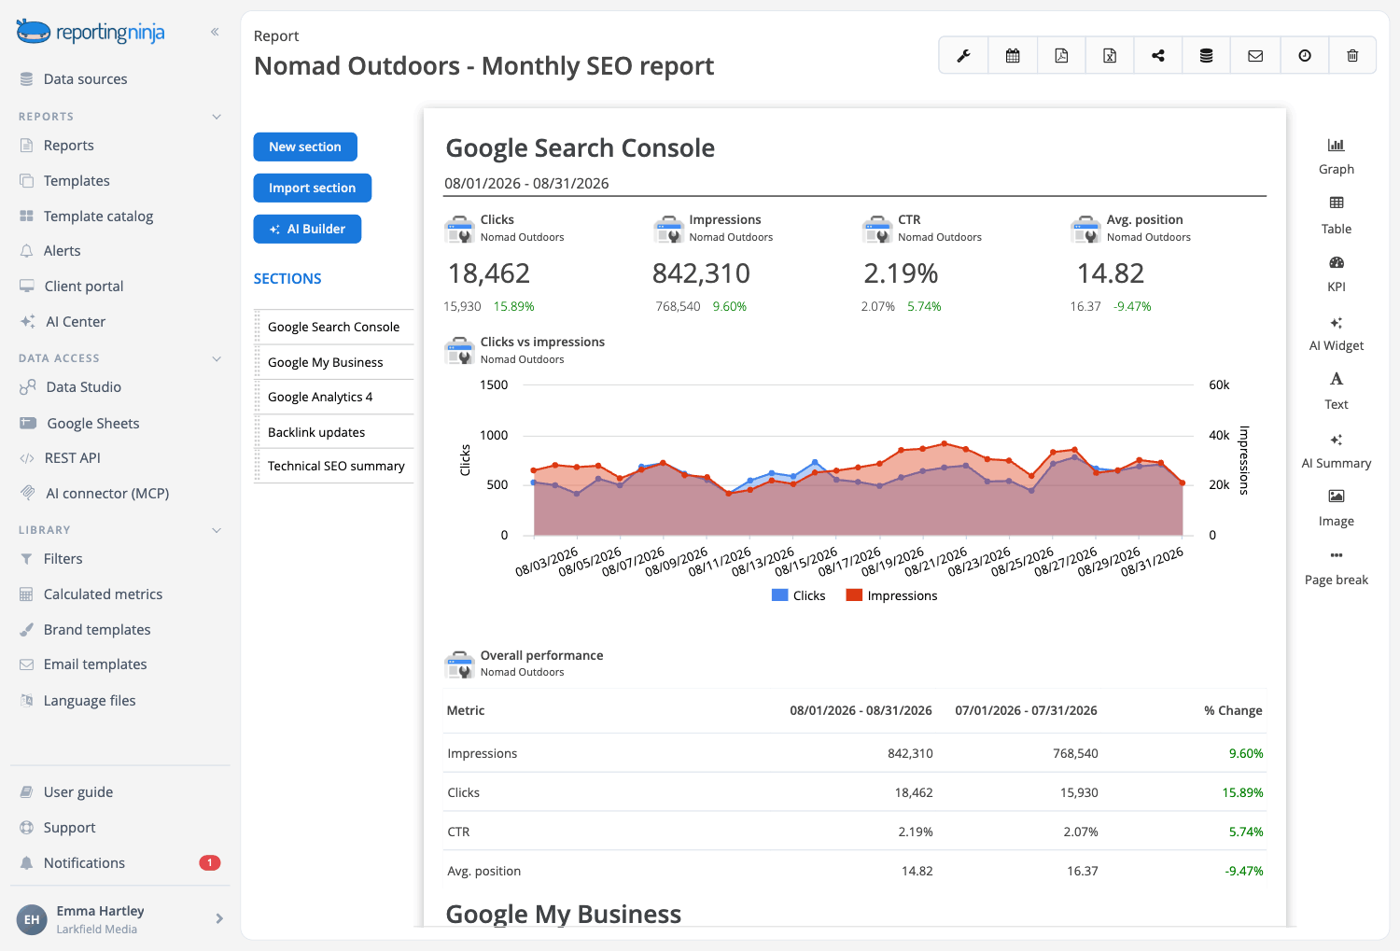Delete report with trash icon
This screenshot has width=1400, height=951.
1352,56
